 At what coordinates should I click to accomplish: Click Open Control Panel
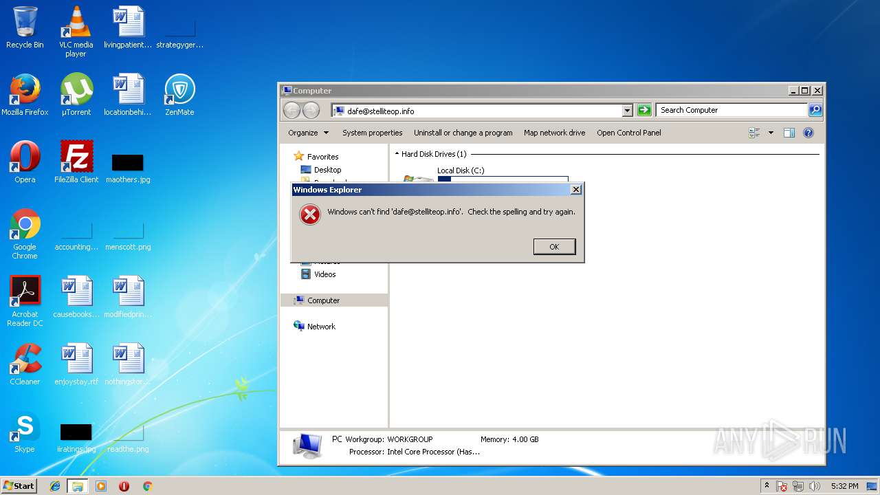pos(628,133)
